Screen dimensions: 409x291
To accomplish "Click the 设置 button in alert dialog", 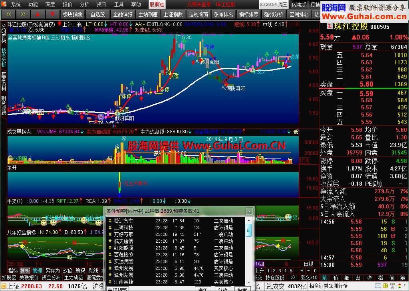I will click(242, 289).
